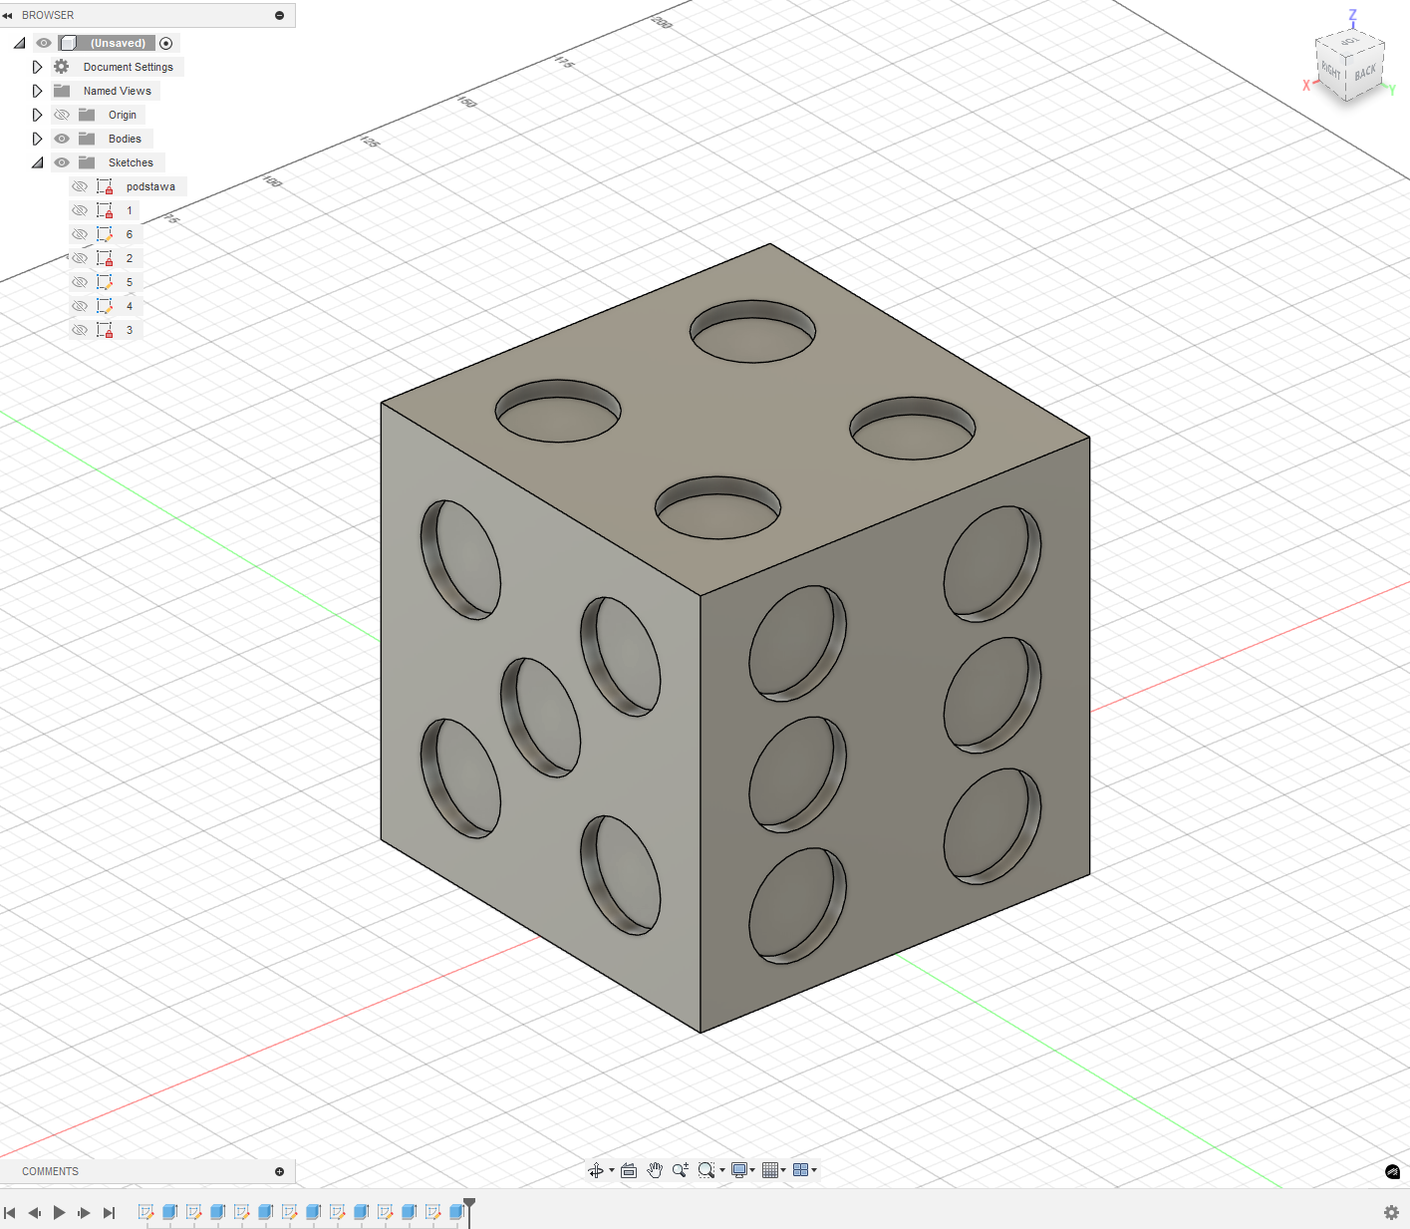Select the Zoom plus/minus tool
The width and height of the screenshot is (1410, 1229).
point(681,1170)
